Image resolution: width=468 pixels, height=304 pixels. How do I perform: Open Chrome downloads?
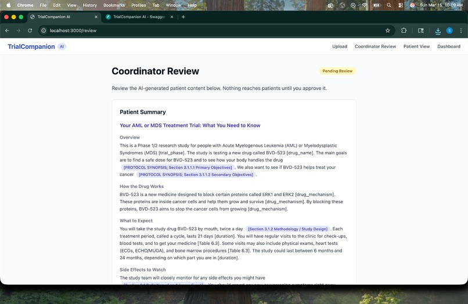[438, 31]
